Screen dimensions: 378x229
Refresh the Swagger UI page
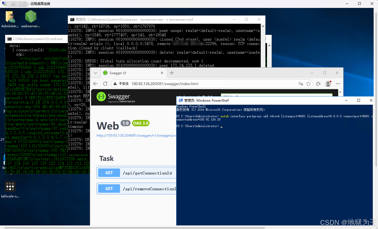pos(105,84)
